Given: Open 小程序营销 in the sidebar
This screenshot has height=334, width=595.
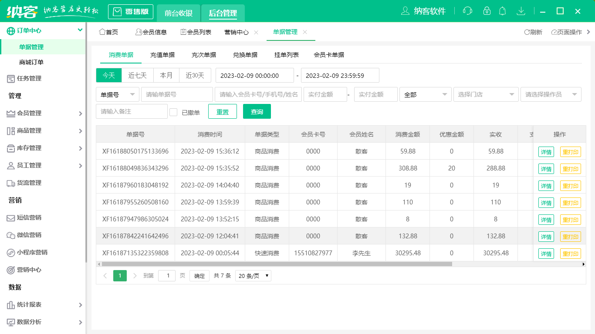Looking at the screenshot, I should tap(32, 252).
